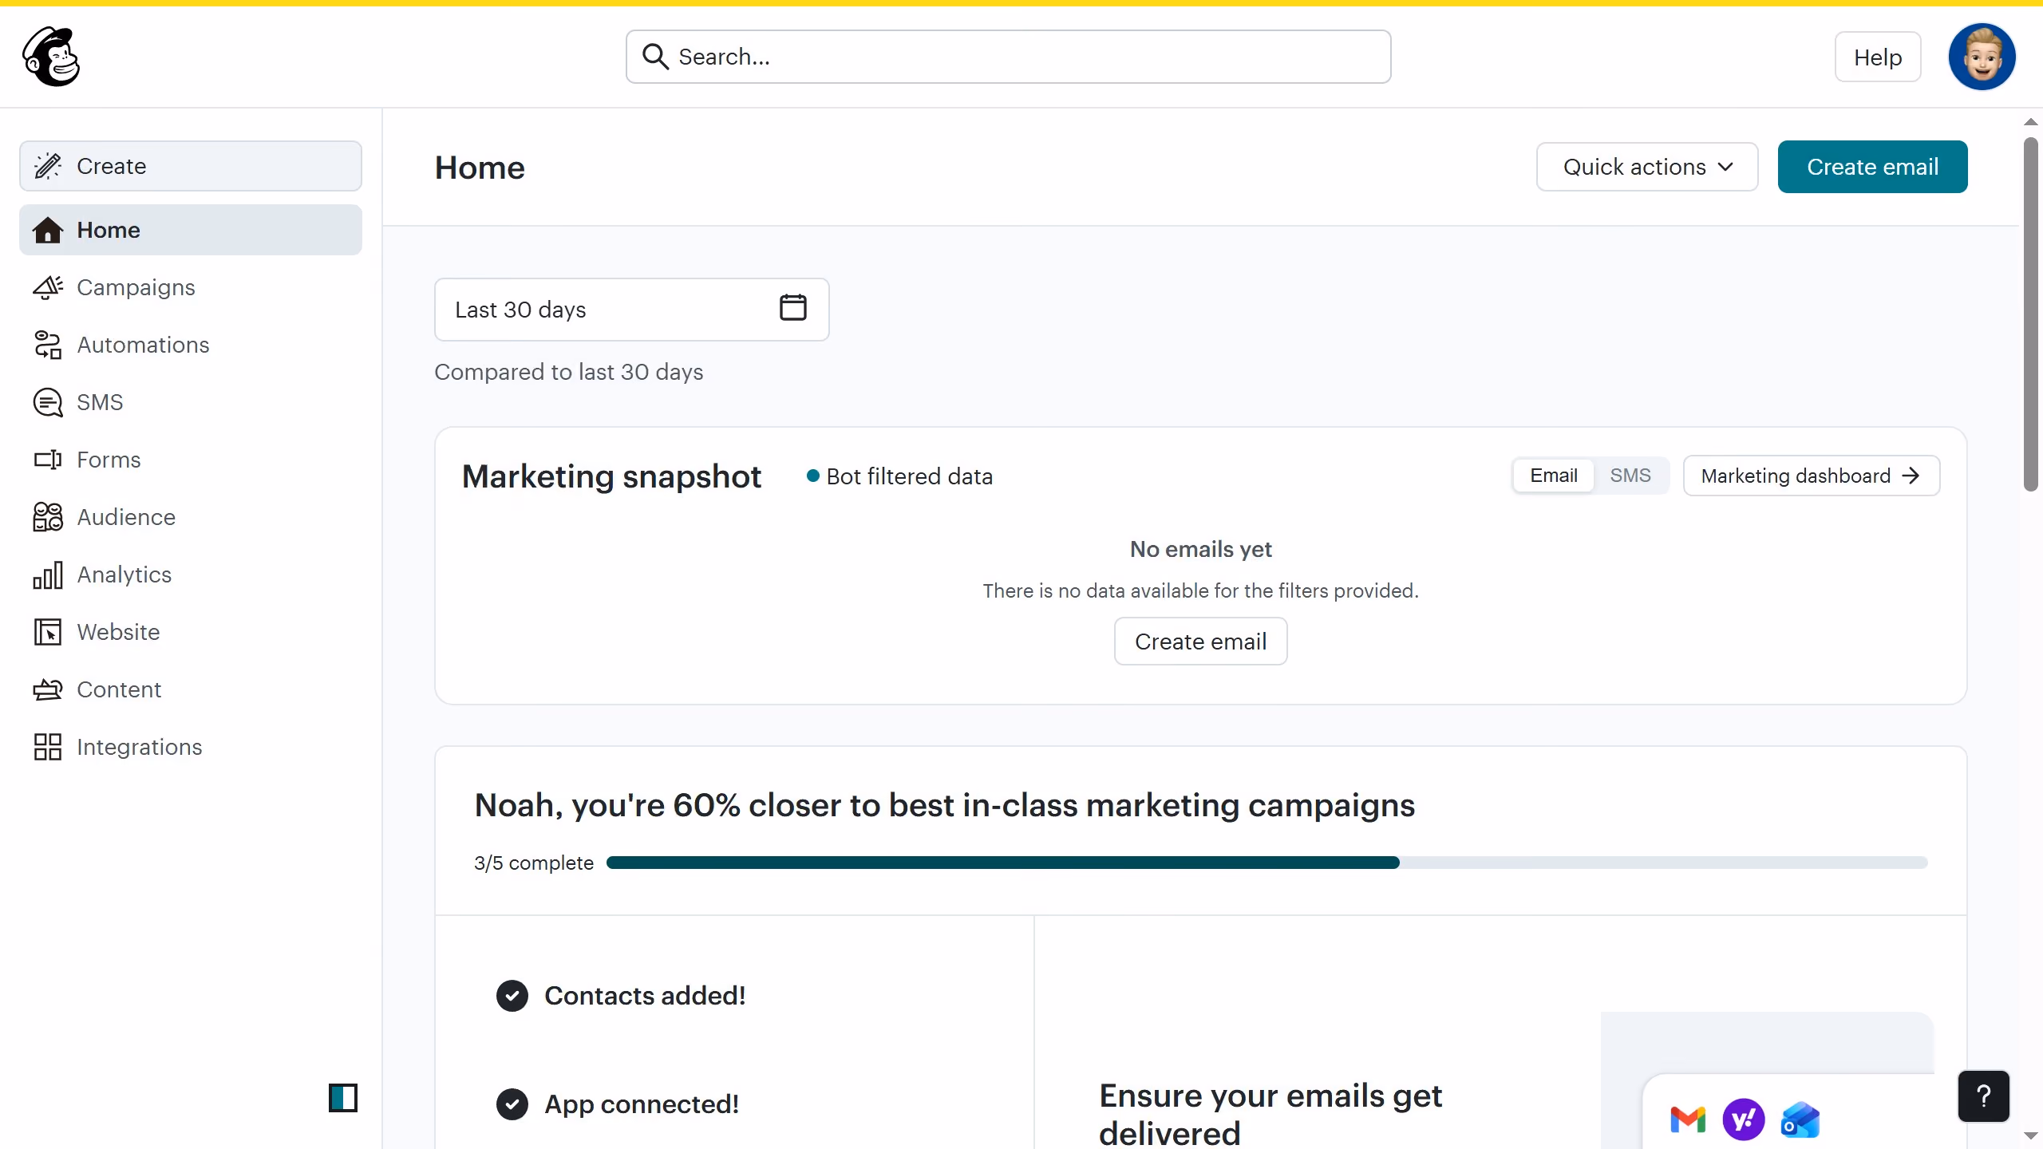Click the Campaigns megaphone icon

[48, 287]
